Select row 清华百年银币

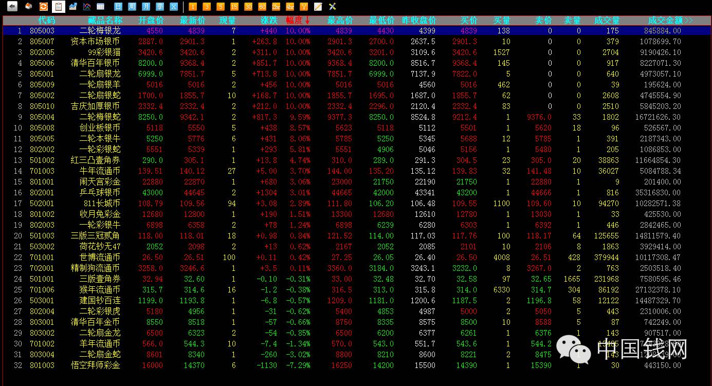pyautogui.click(x=356, y=63)
